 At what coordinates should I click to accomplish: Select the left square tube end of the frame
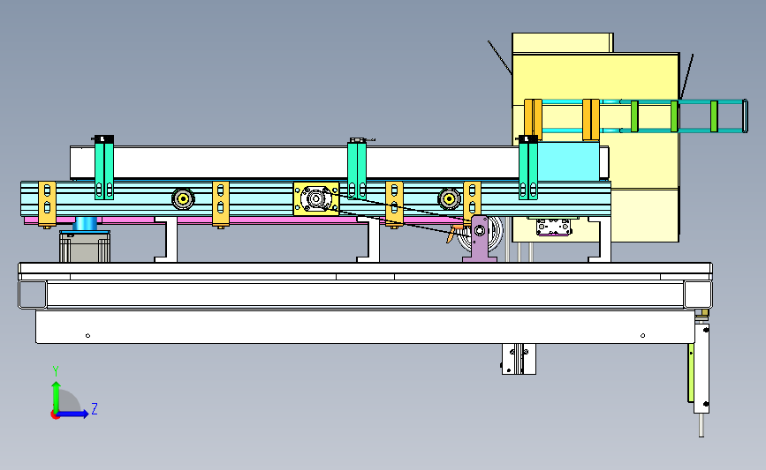coord(32,295)
